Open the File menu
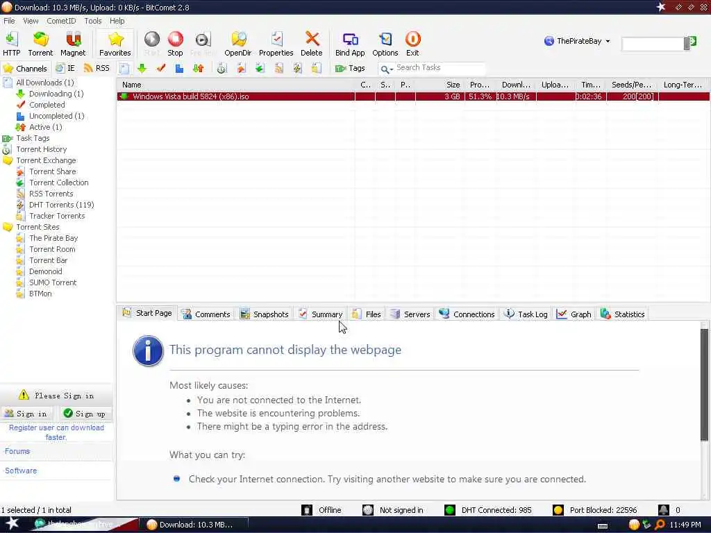Screen dimensions: 711x533 tap(9, 21)
